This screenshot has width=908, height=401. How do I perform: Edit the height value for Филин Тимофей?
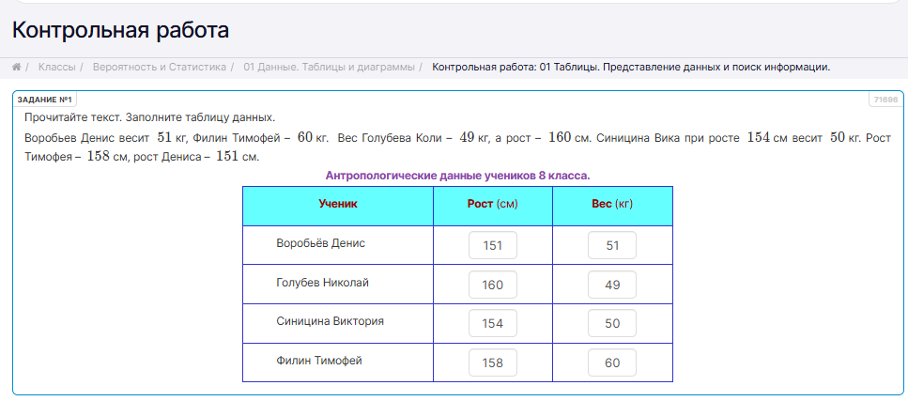tap(493, 362)
